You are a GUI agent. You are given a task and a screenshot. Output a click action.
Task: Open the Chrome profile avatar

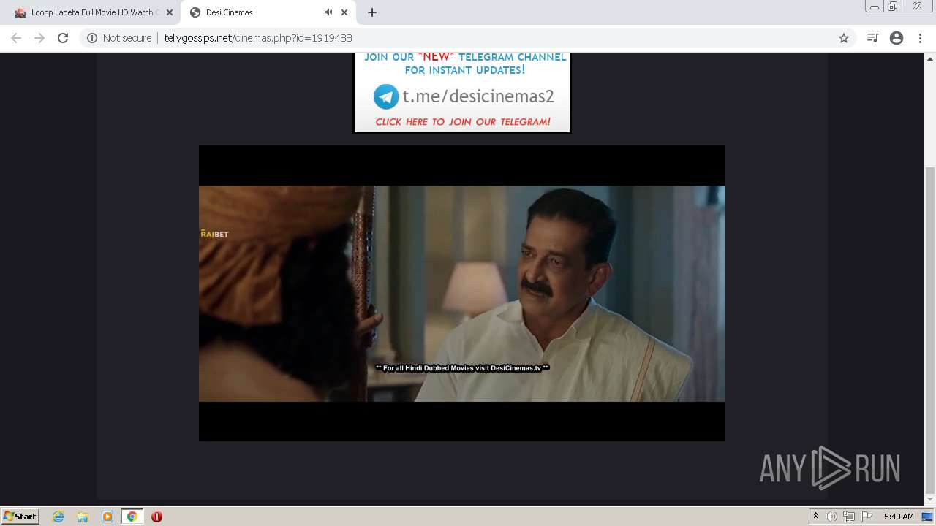[x=897, y=38]
